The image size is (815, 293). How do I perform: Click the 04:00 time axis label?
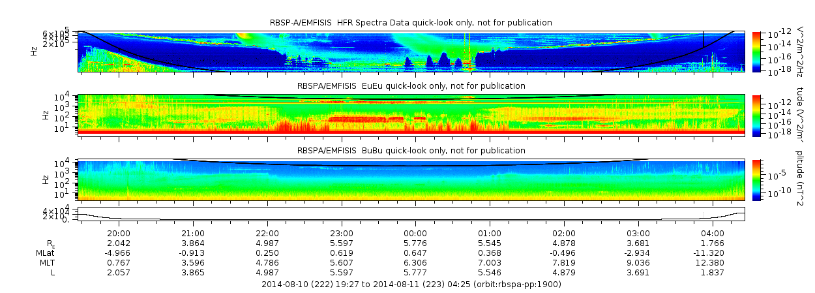click(713, 234)
